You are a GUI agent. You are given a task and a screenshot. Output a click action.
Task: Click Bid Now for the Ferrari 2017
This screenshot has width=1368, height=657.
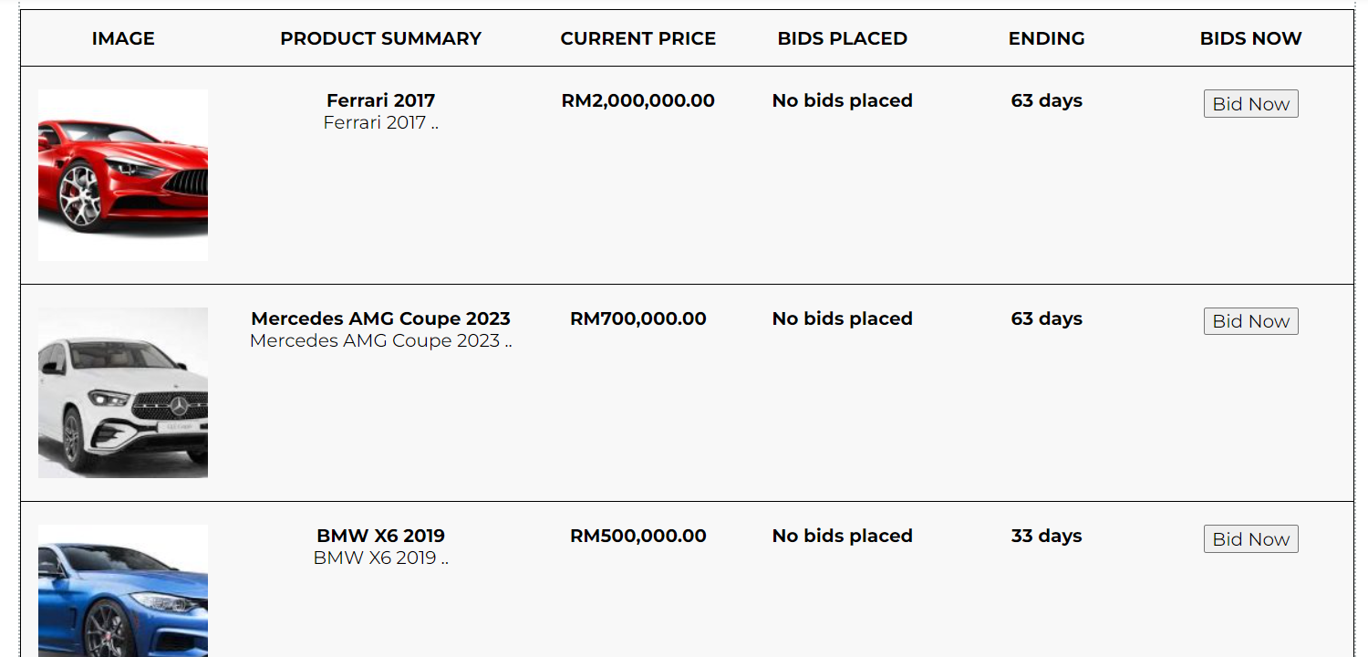tap(1250, 104)
